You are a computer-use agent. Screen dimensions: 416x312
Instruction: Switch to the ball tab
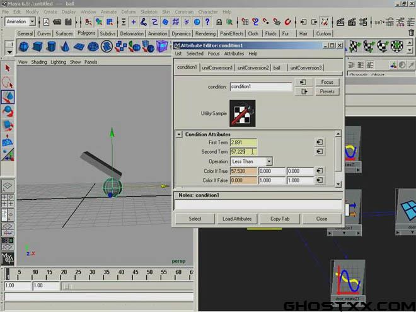coord(277,68)
